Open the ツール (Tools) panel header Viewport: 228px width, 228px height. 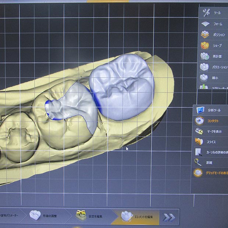pos(213,13)
